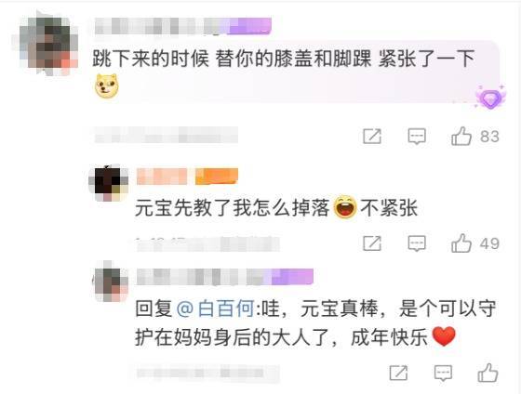Reply to the 元宝先教了我 comment
The width and height of the screenshot is (521, 394).
pyautogui.click(x=417, y=243)
